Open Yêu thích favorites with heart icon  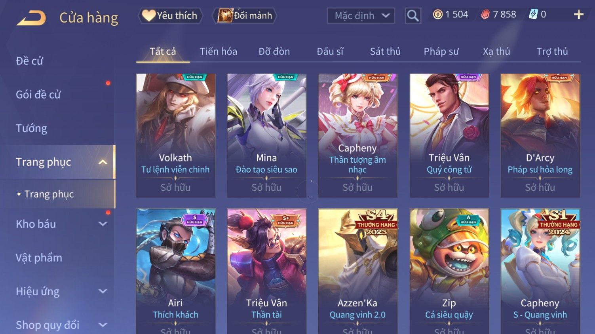click(170, 15)
